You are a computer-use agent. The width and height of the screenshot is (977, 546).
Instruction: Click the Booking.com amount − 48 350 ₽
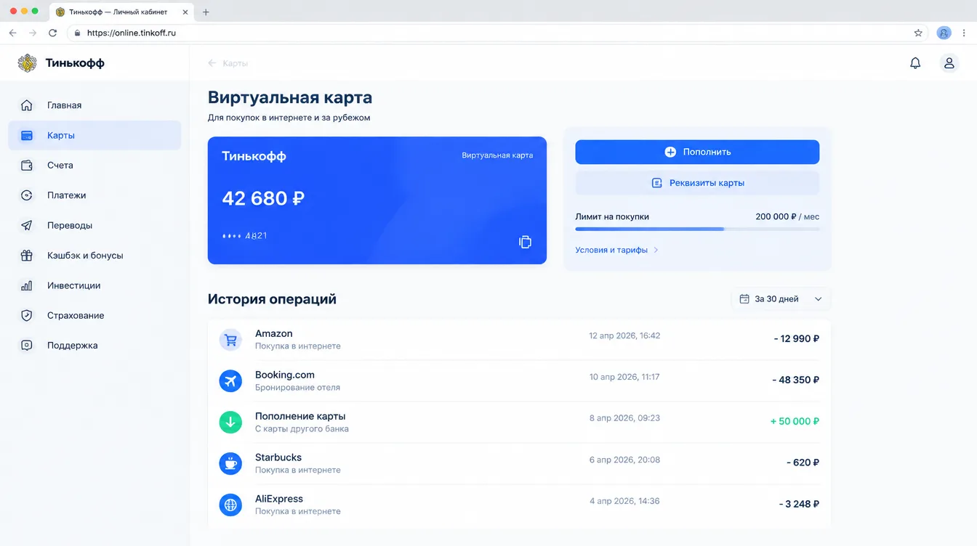796,380
